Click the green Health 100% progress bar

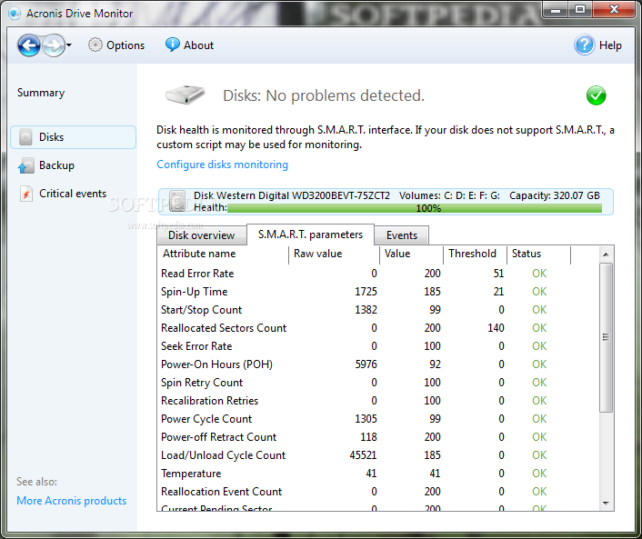(415, 208)
